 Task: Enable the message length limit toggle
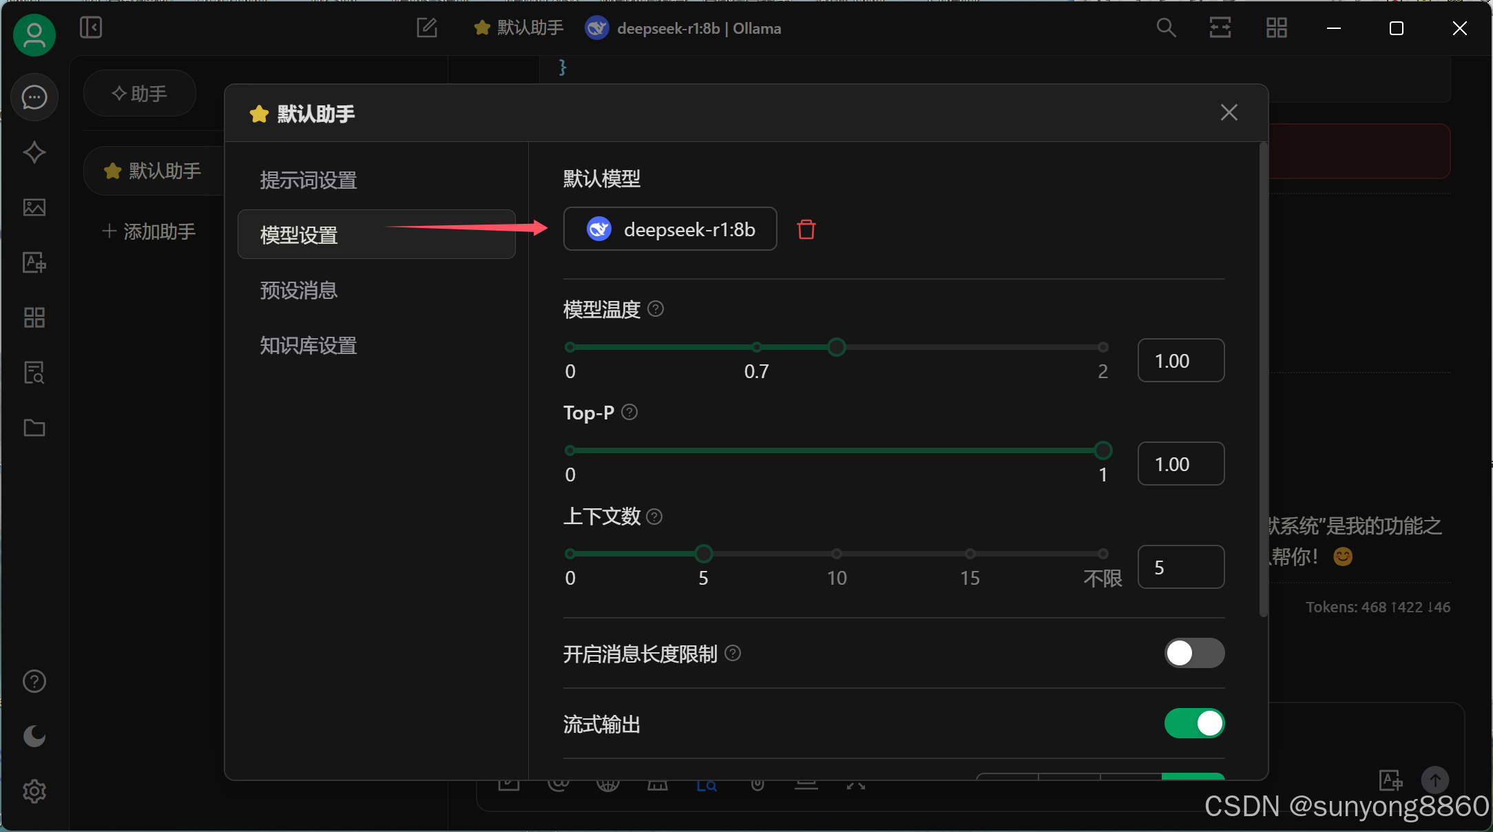click(x=1193, y=653)
